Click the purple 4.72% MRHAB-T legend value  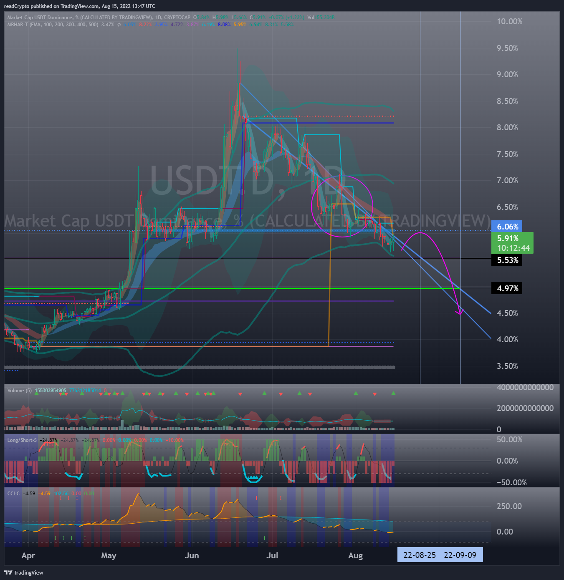pos(177,25)
